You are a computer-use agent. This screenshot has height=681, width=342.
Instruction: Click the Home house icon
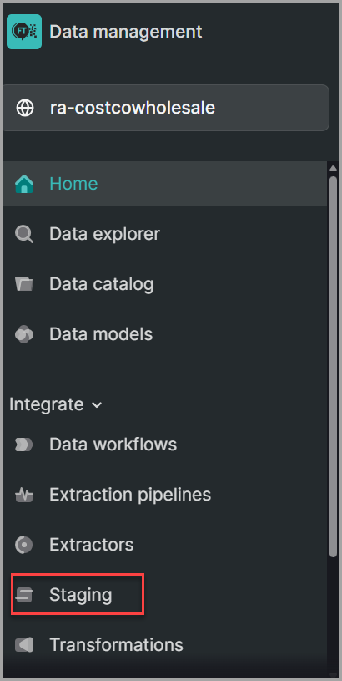pyautogui.click(x=24, y=184)
